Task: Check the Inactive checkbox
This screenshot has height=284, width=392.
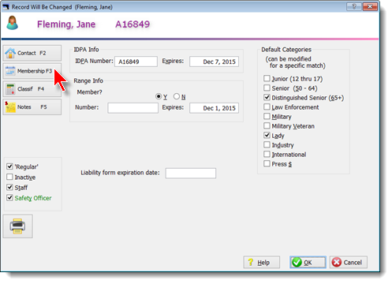Action: click(x=9, y=177)
